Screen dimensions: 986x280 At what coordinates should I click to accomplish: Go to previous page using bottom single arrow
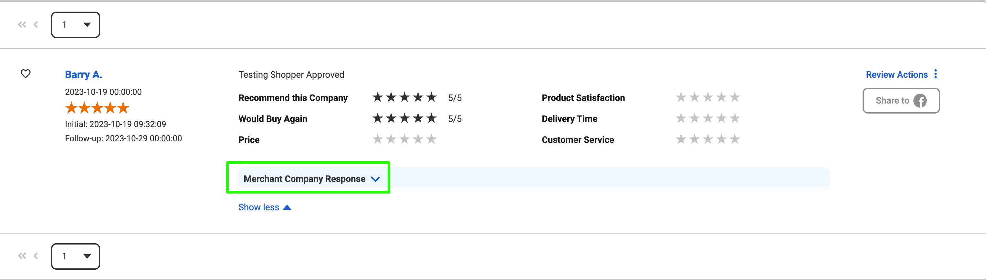click(36, 256)
